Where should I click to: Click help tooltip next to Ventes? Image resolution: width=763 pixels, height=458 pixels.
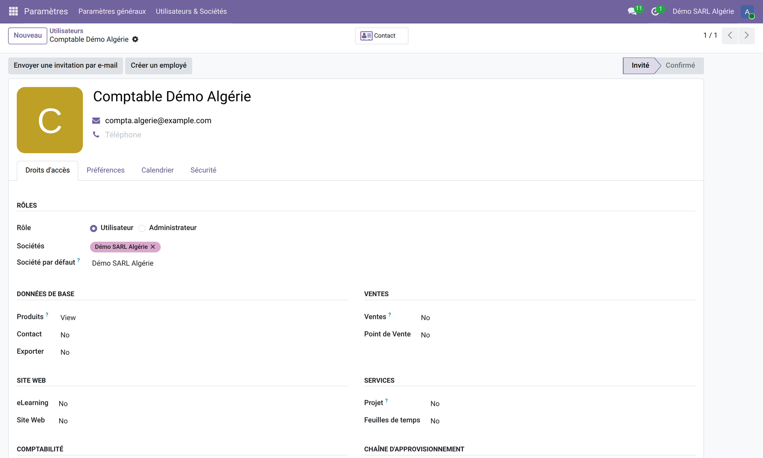point(390,314)
